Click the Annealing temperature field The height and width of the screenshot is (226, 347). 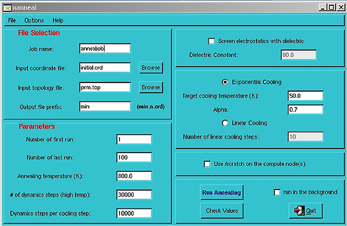tap(134, 176)
